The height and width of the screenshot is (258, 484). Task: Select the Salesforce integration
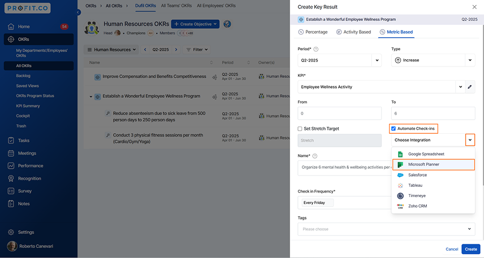click(x=433, y=175)
